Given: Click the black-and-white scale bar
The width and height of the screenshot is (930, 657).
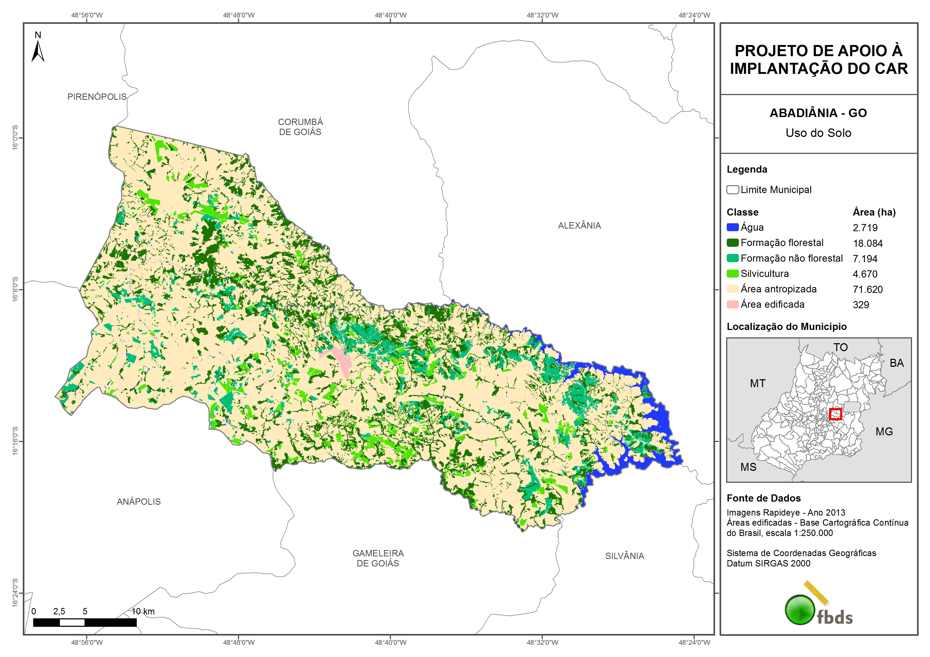Looking at the screenshot, I should coord(85,622).
